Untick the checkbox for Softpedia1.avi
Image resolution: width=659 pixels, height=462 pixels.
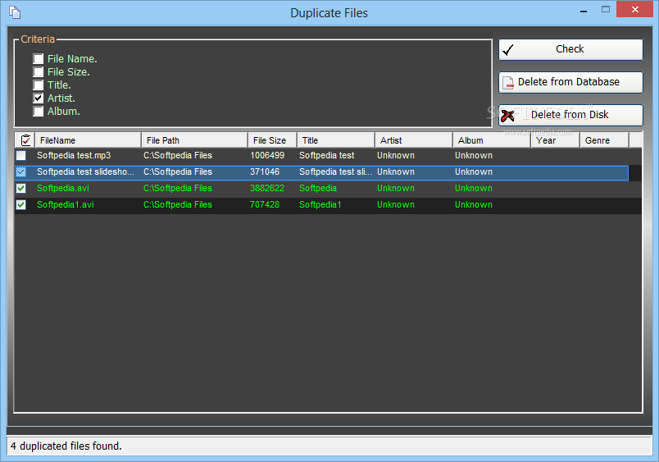(21, 205)
